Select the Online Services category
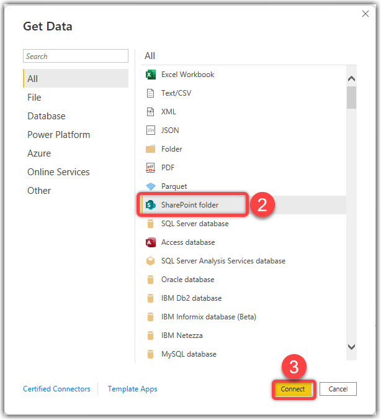Screen dimensions: 381x420 click(x=76, y=171)
